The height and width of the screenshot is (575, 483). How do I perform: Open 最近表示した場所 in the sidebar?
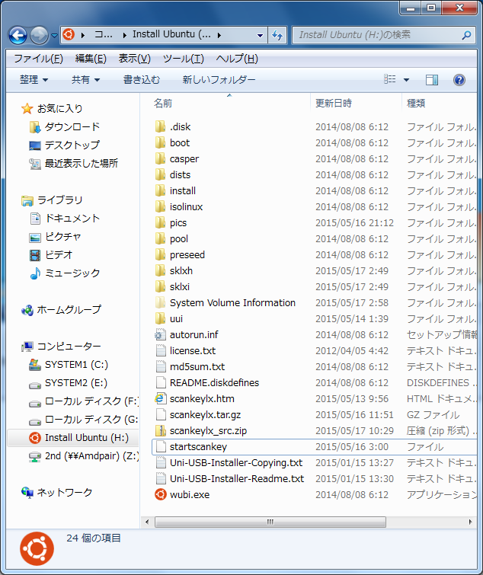(82, 163)
